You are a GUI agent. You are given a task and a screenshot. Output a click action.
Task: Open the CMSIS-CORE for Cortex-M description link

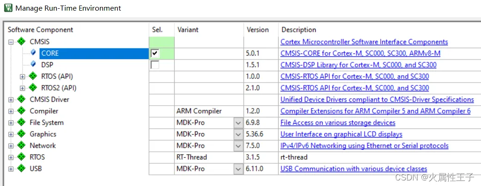point(360,54)
